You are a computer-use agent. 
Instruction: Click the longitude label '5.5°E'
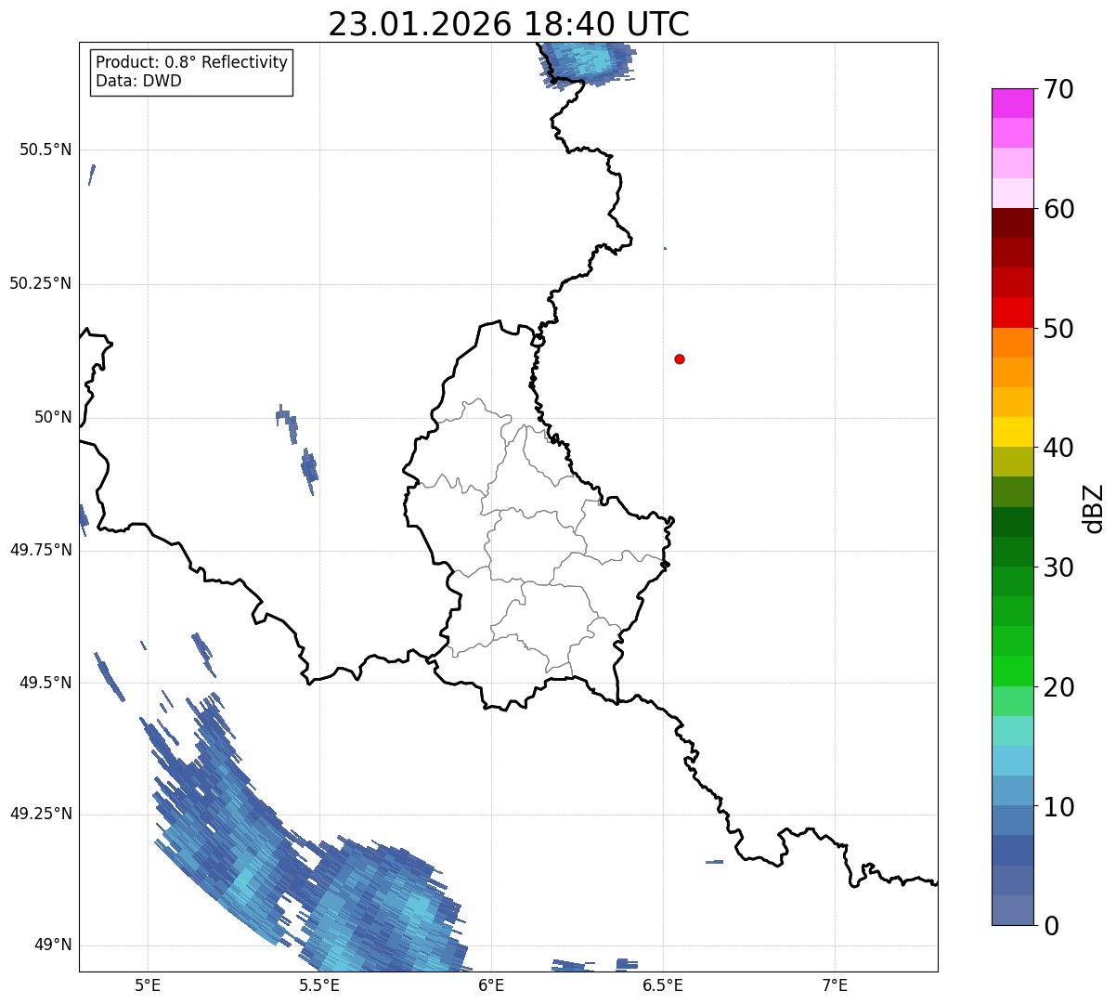[319, 985]
